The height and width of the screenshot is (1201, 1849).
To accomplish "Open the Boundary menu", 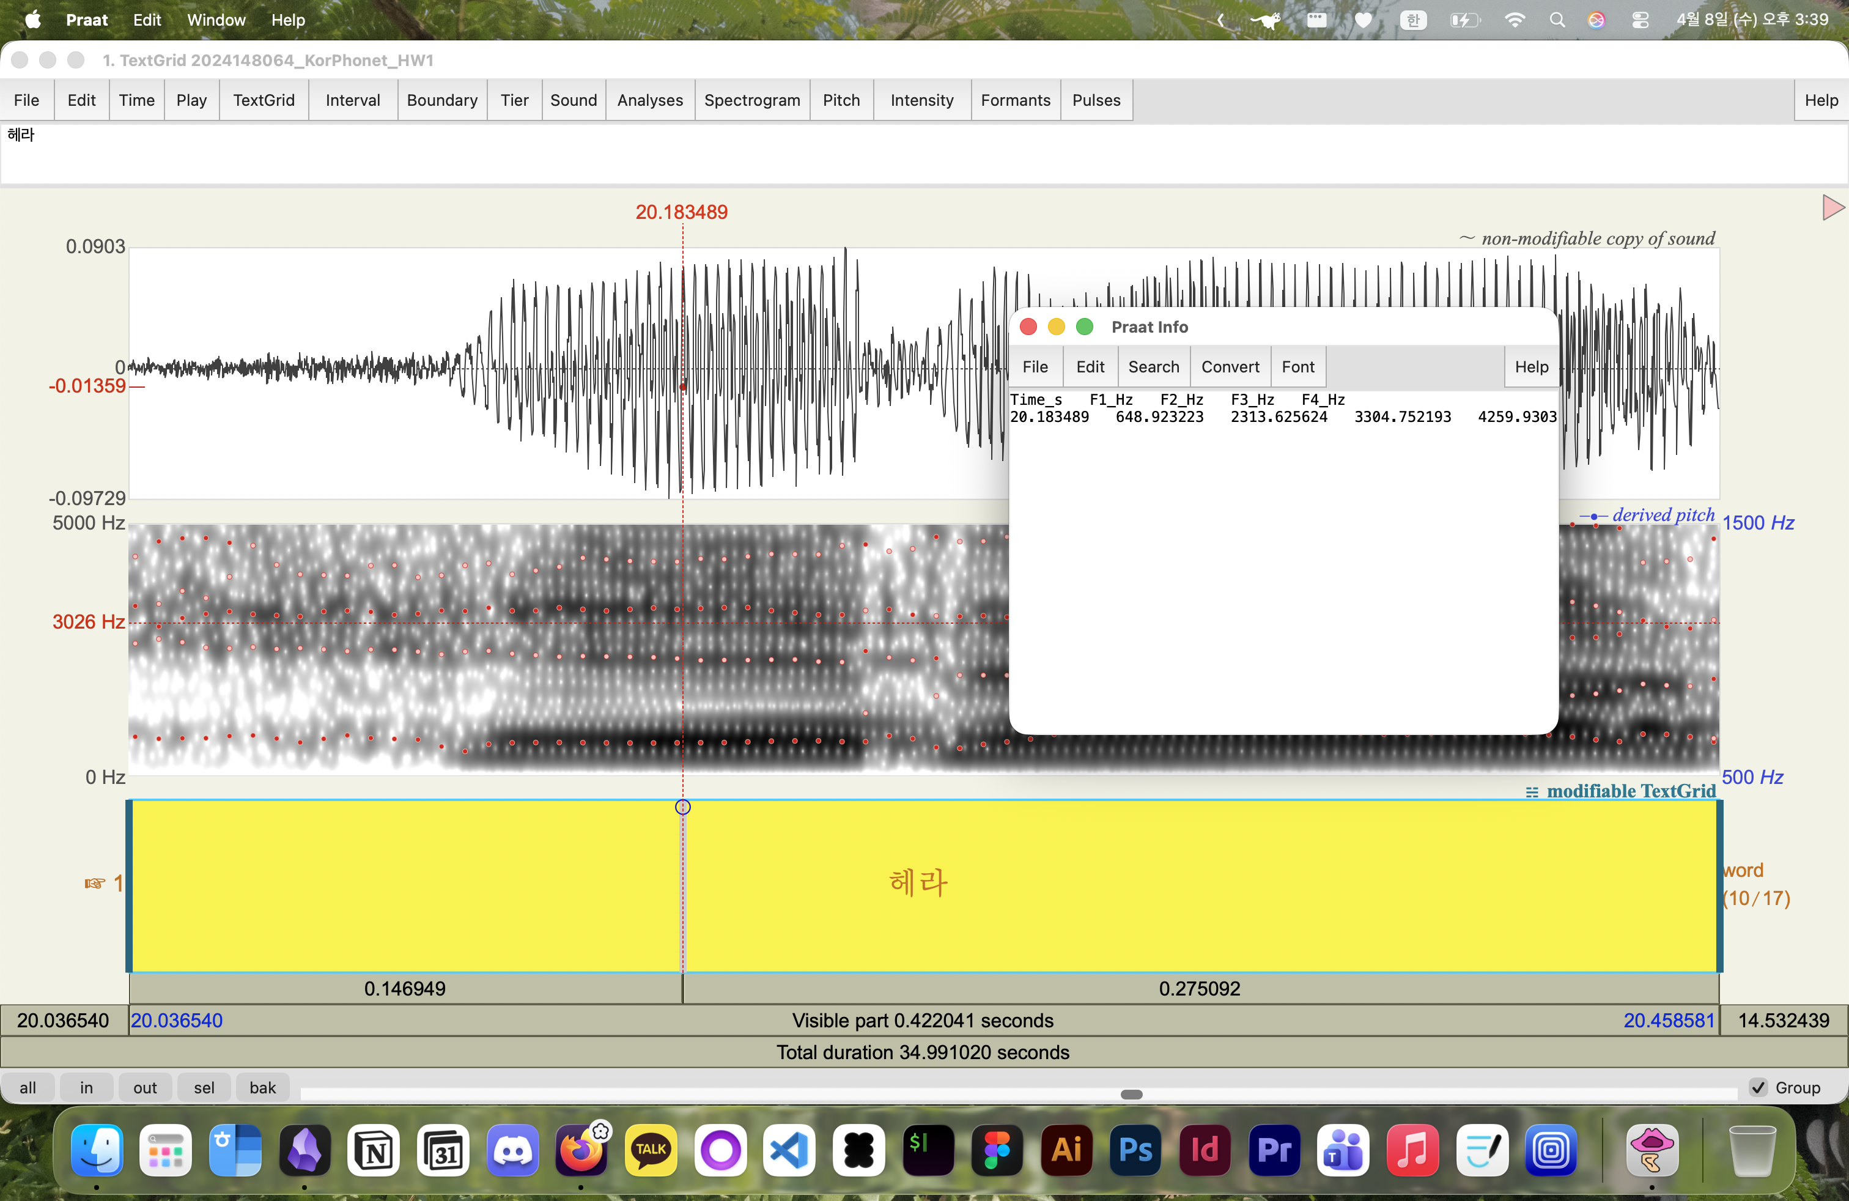I will [441, 100].
